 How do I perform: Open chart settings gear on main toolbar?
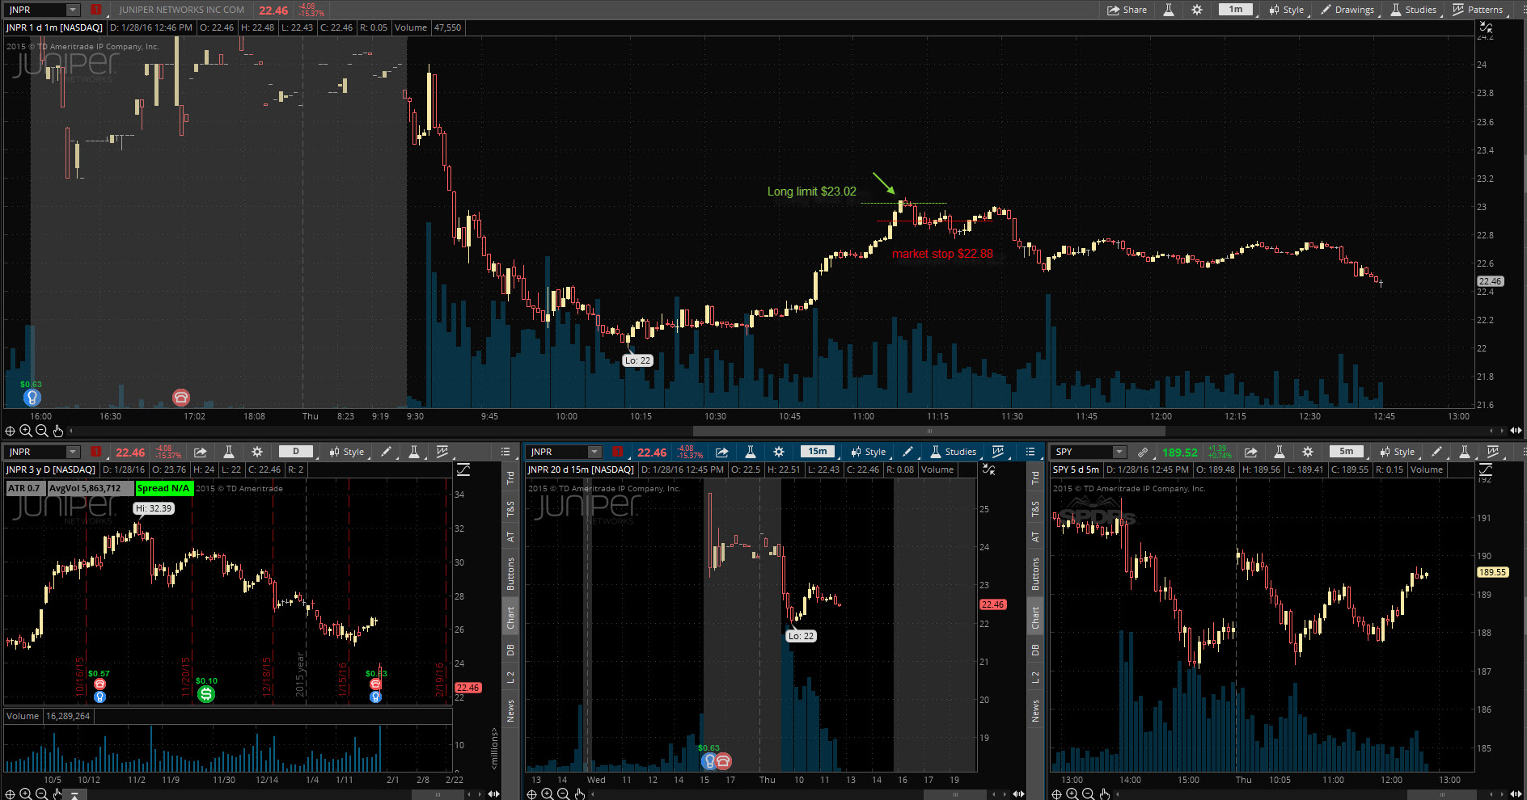coord(1197,10)
